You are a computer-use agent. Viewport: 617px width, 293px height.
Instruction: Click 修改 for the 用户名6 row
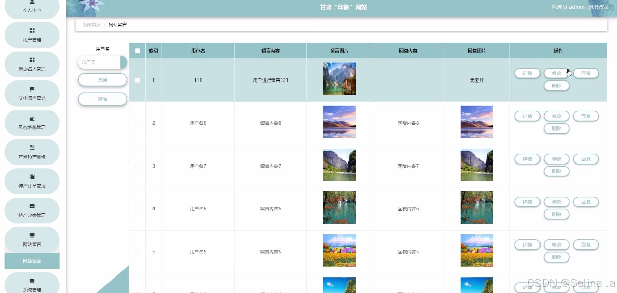[557, 202]
